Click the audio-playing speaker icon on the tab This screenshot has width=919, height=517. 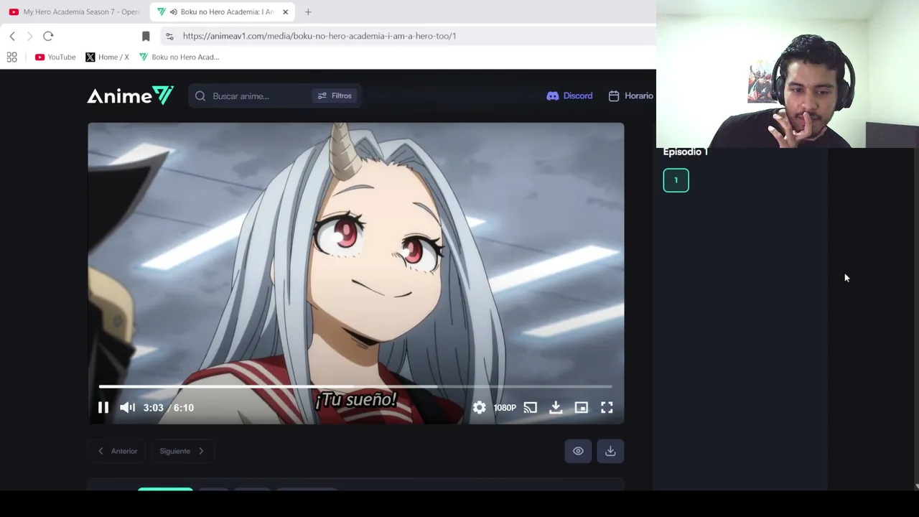point(173,11)
